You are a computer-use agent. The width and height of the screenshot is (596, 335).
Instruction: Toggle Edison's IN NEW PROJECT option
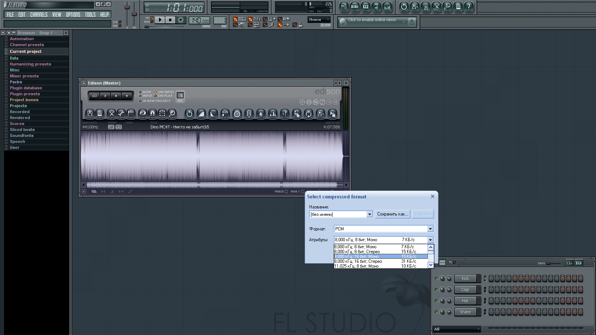(155, 101)
